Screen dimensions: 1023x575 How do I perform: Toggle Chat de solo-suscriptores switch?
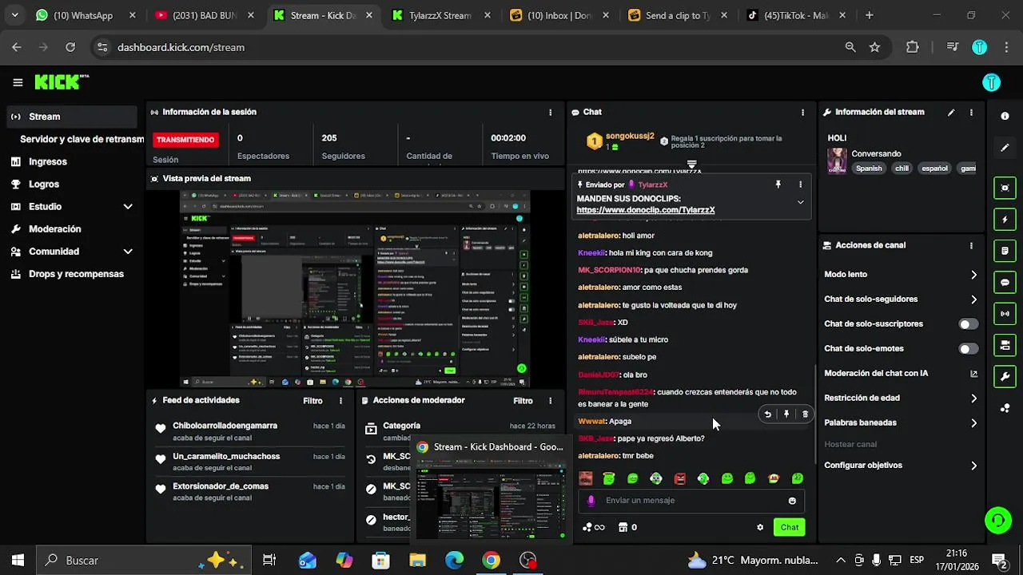point(968,324)
